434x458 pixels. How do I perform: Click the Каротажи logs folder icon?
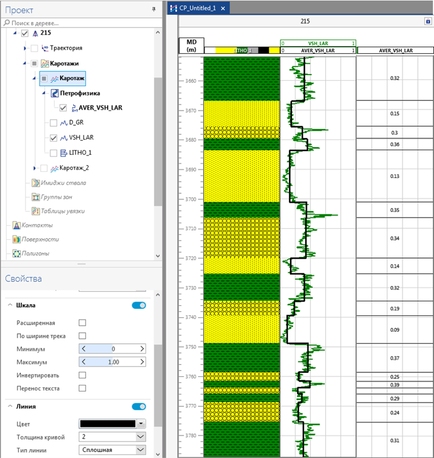pyautogui.click(x=45, y=63)
